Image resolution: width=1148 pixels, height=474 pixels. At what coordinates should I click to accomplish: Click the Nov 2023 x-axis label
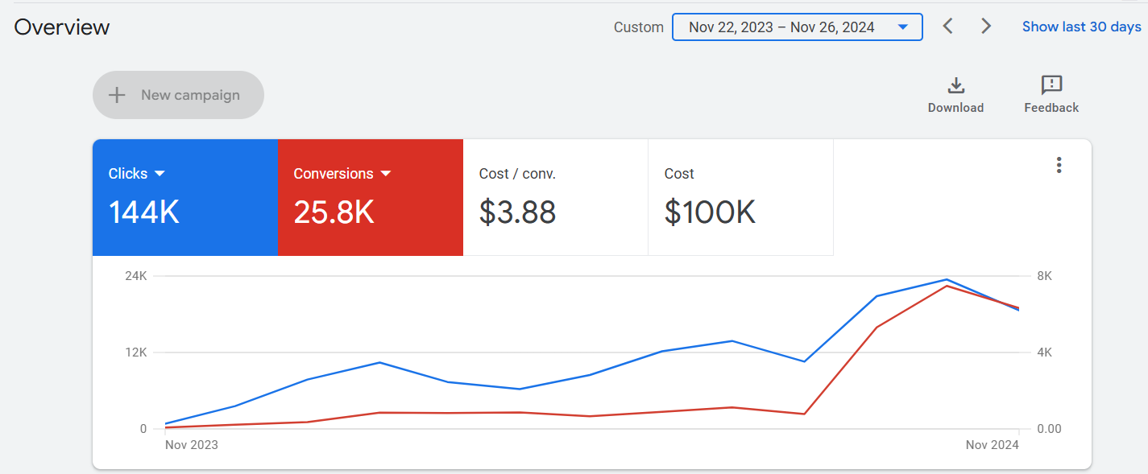coord(192,445)
